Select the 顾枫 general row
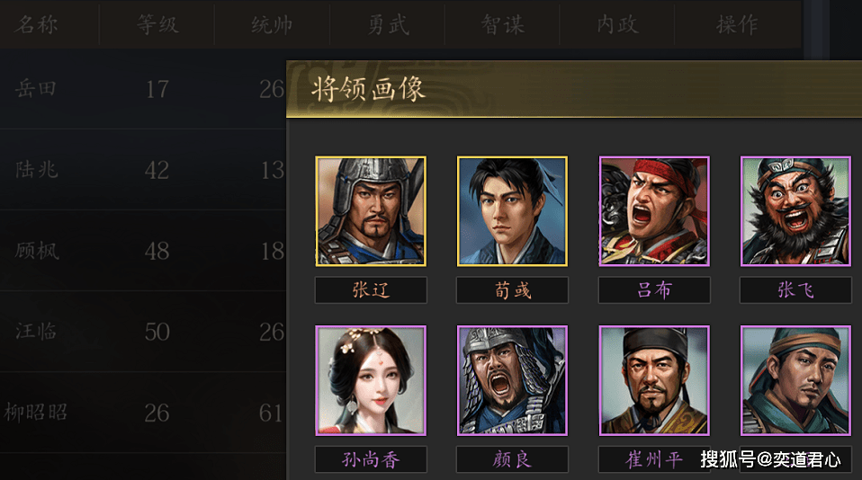Screen dimensions: 862x480 point(143,251)
